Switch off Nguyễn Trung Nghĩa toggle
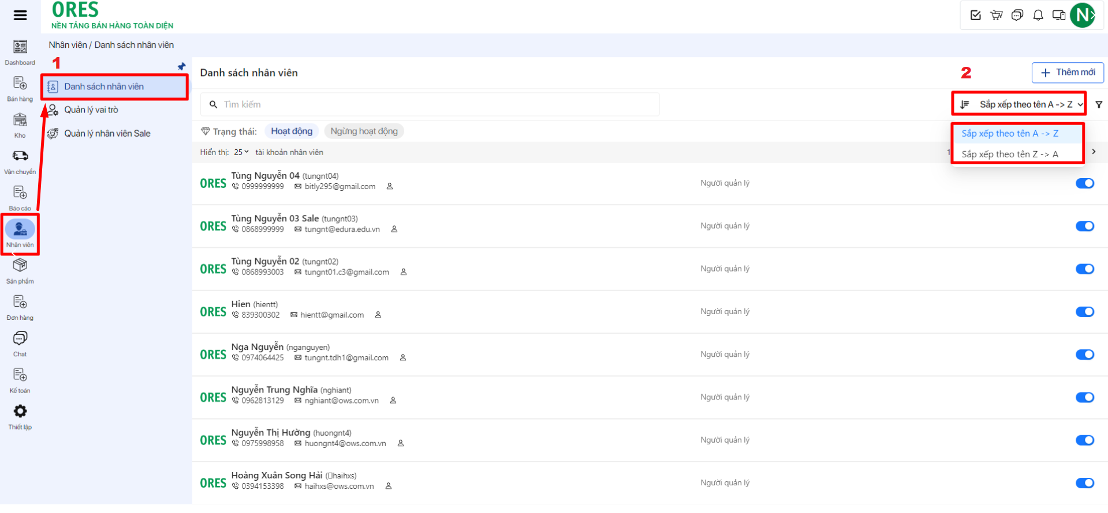This screenshot has height=513, width=1108. [1084, 397]
